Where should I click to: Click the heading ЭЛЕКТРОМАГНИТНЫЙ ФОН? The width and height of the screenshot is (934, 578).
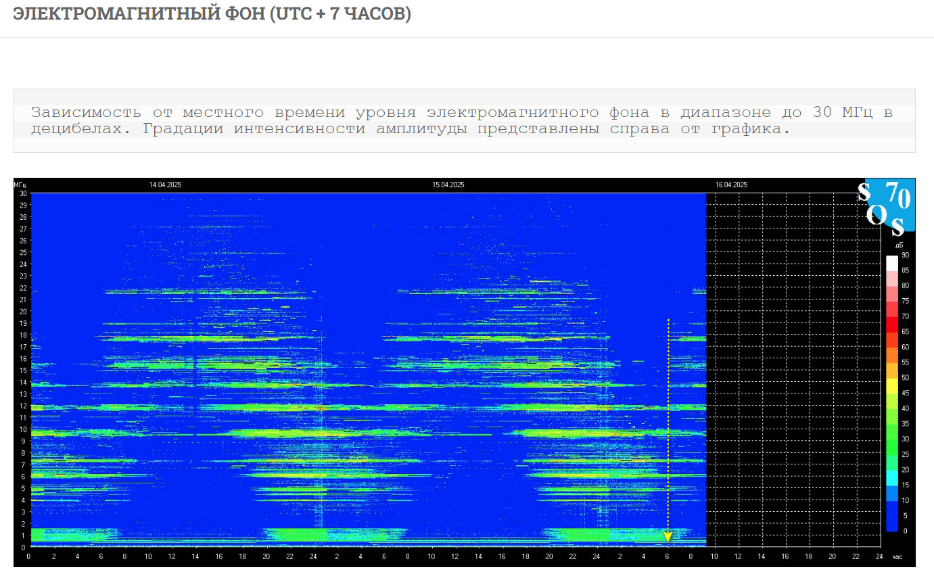[x=212, y=14]
